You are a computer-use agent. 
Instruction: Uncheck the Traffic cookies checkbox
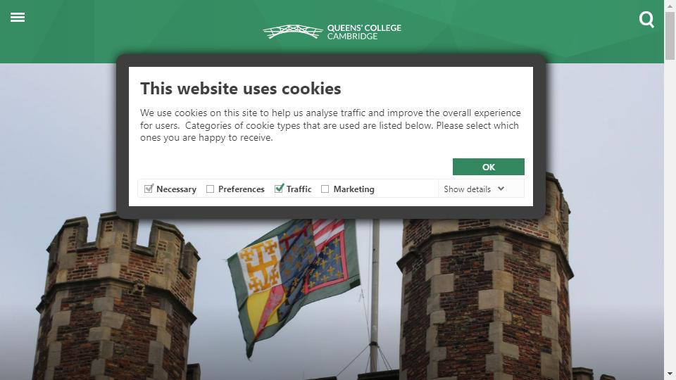(x=279, y=189)
